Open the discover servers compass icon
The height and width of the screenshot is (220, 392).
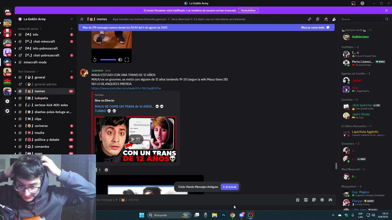[7, 111]
